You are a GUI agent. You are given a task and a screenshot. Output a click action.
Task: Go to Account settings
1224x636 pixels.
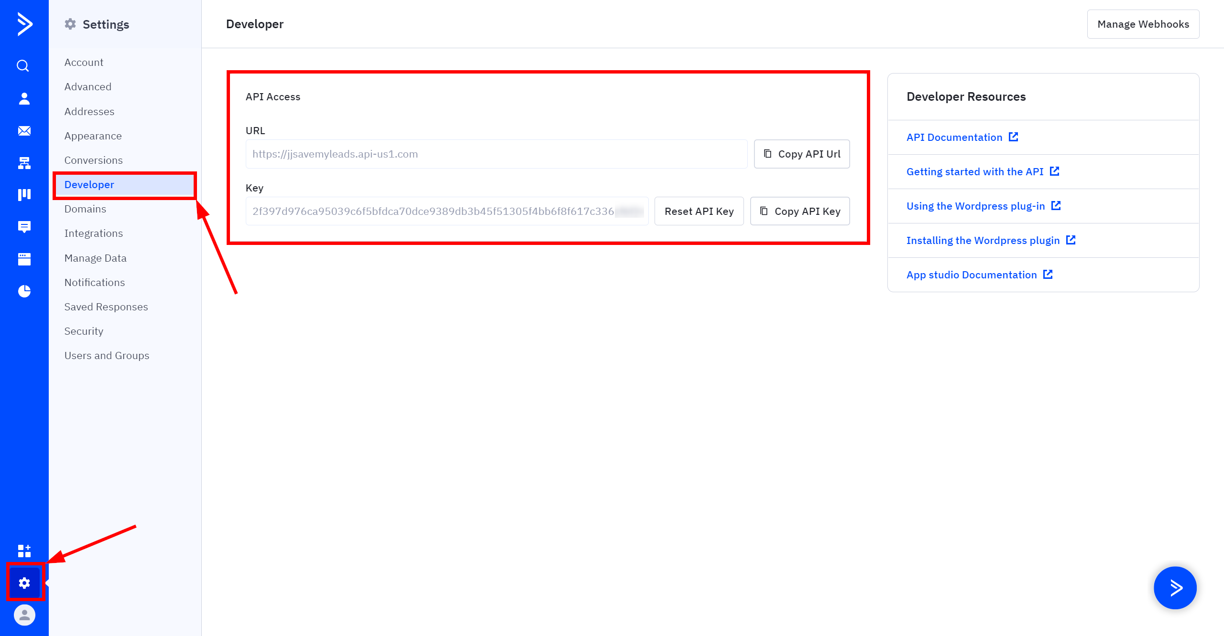click(x=84, y=63)
